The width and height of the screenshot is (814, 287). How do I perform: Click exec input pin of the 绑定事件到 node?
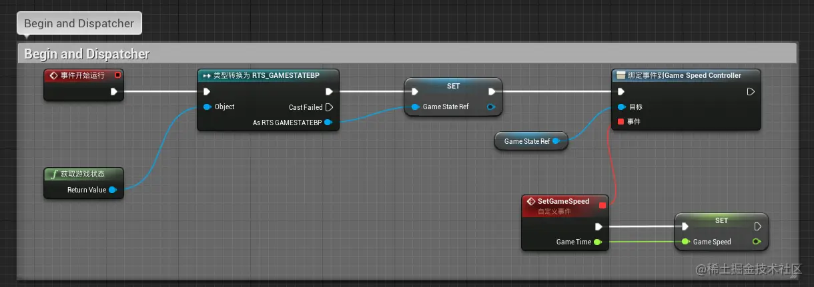621,92
